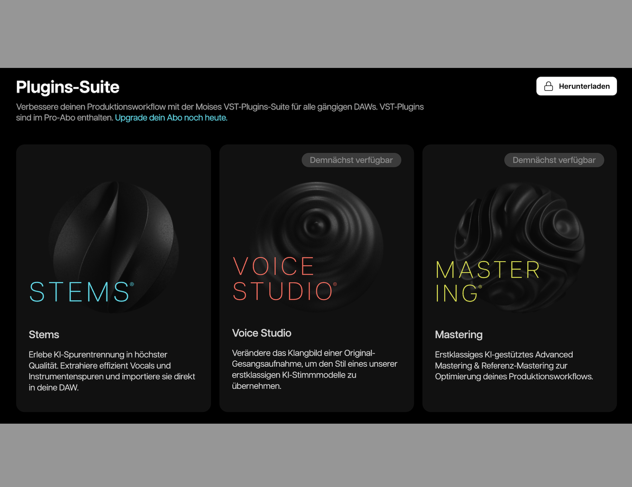This screenshot has width=632, height=487.
Task: Select the MASTERING logo artwork
Action: 488,281
